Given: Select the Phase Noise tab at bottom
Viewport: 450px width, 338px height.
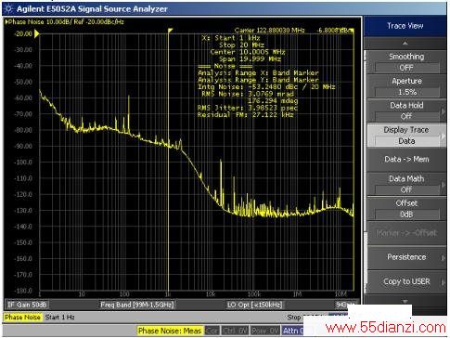Looking at the screenshot, I should point(22,317).
